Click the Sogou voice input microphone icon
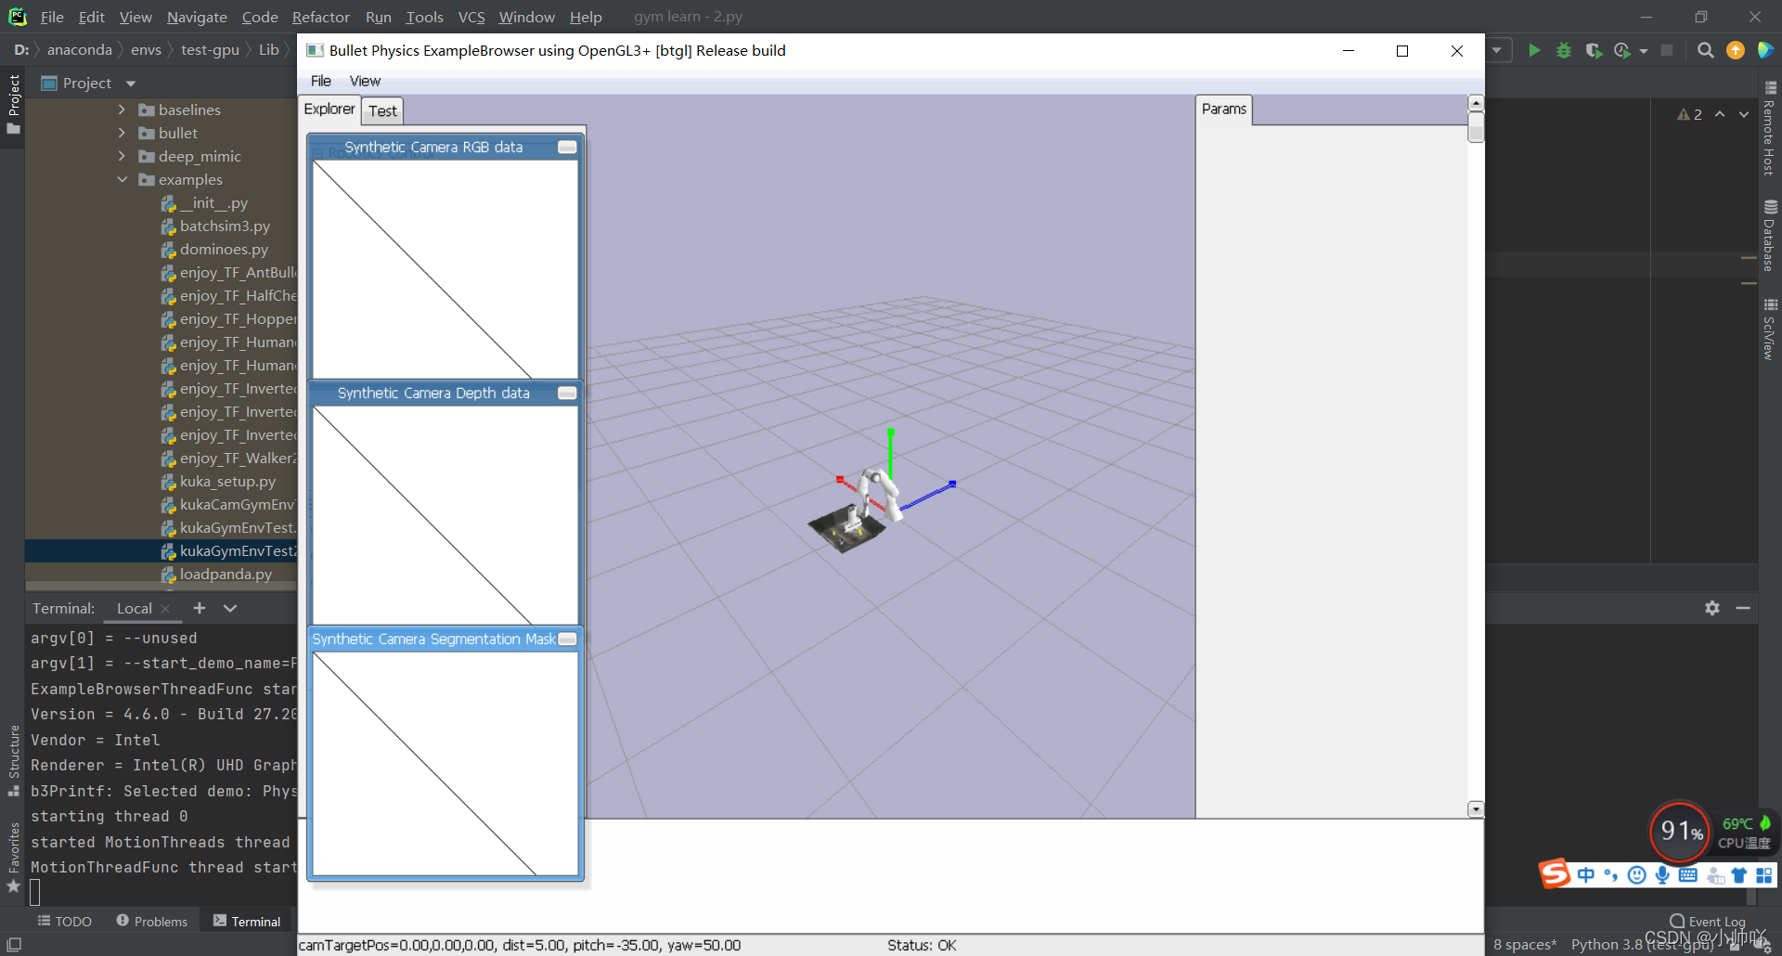 pyautogui.click(x=1662, y=875)
